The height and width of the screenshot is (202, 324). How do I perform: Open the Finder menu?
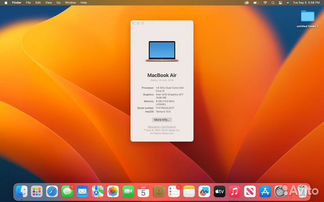(x=17, y=3)
